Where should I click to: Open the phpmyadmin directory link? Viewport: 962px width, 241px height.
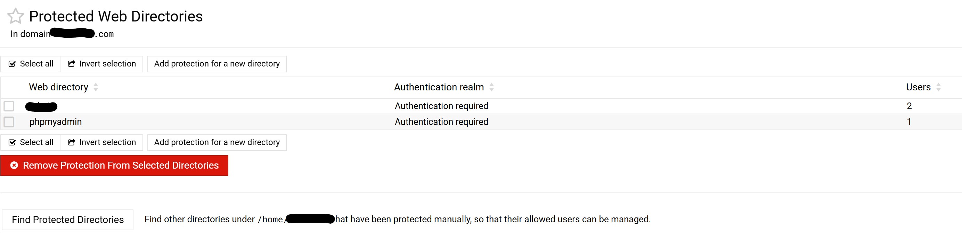coord(55,122)
